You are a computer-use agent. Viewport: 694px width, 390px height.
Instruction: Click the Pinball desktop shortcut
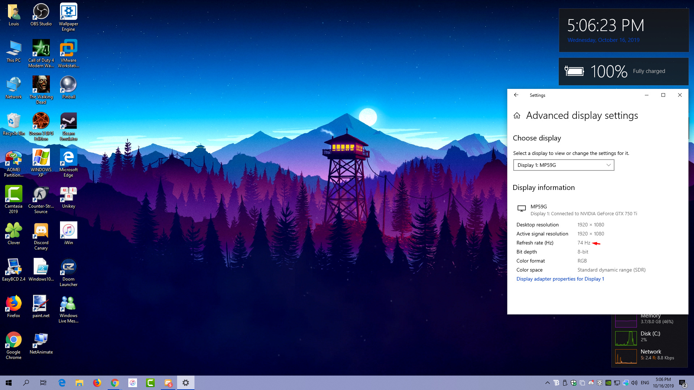point(68,87)
